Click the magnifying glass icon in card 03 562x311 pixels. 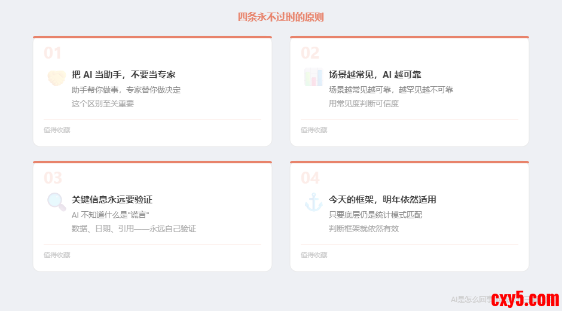click(x=57, y=202)
